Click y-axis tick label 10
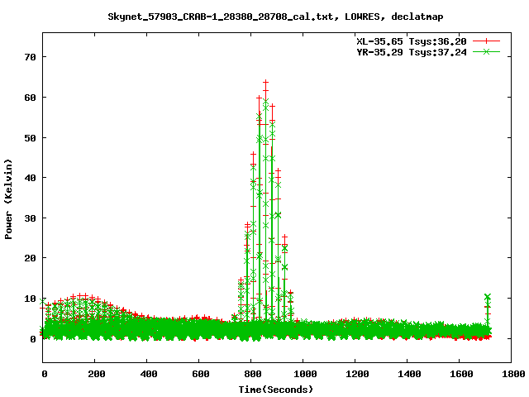 tap(30, 299)
